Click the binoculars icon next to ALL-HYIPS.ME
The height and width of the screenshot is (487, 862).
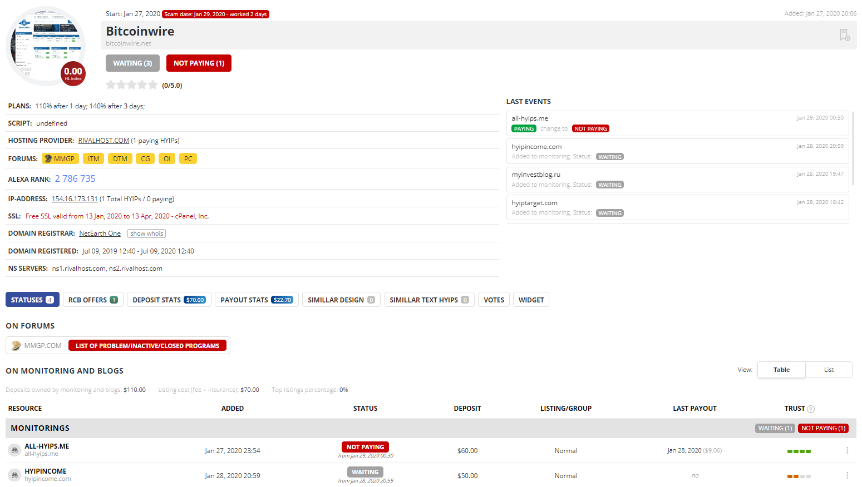tap(14, 450)
